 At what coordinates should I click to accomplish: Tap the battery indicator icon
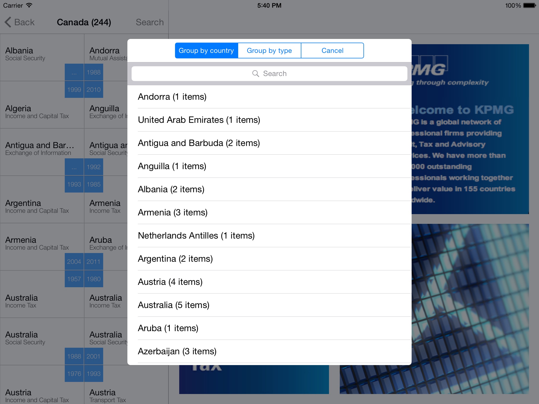pyautogui.click(x=530, y=5)
